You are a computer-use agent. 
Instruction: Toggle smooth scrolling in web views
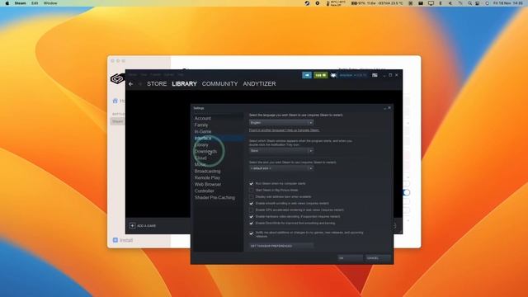pos(251,204)
